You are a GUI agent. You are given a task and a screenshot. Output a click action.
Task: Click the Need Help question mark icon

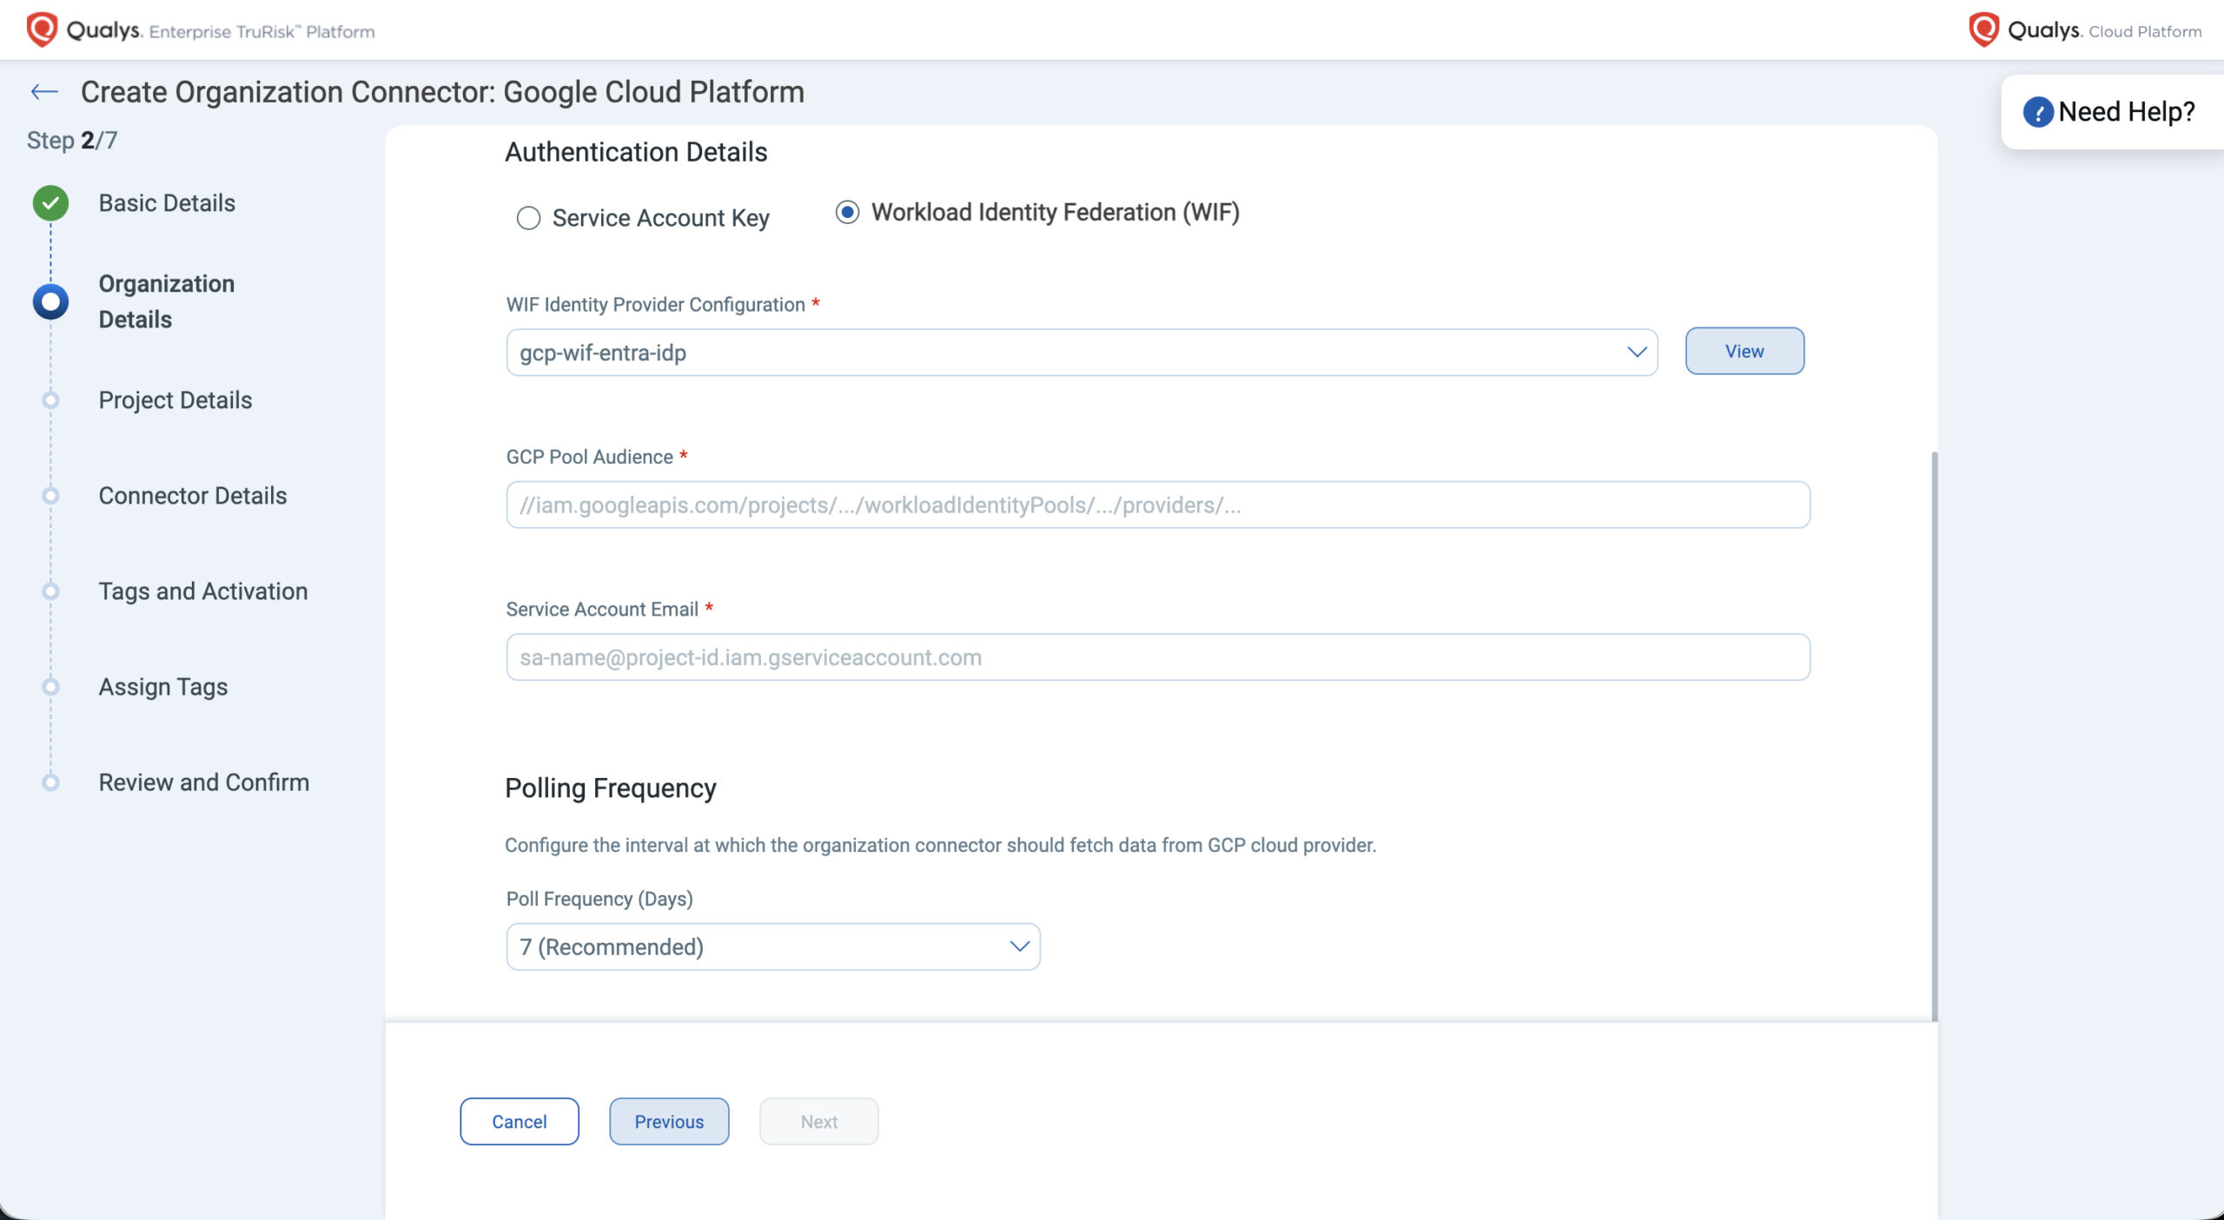click(x=2038, y=112)
